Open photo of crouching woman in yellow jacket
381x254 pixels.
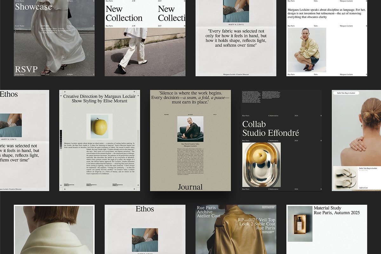click(x=307, y=50)
